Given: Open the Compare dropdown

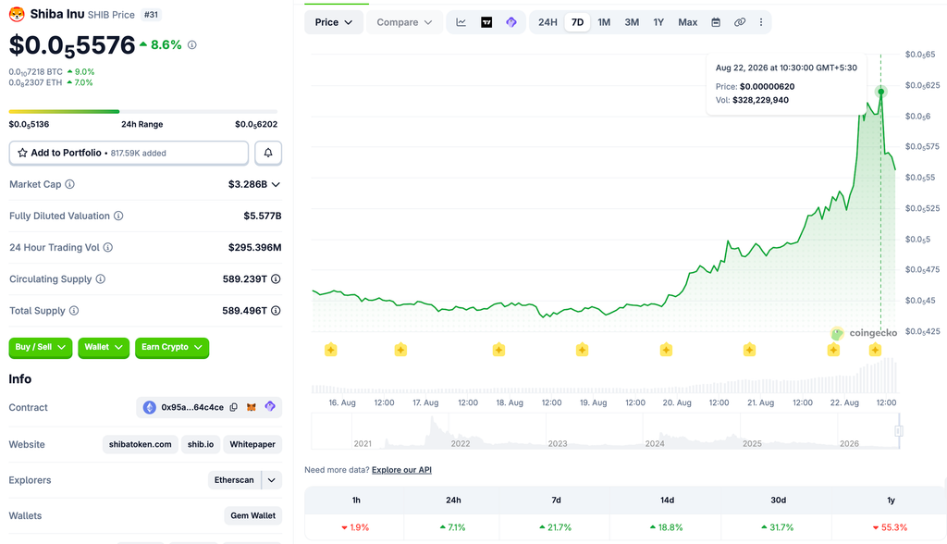Looking at the screenshot, I should (x=404, y=22).
